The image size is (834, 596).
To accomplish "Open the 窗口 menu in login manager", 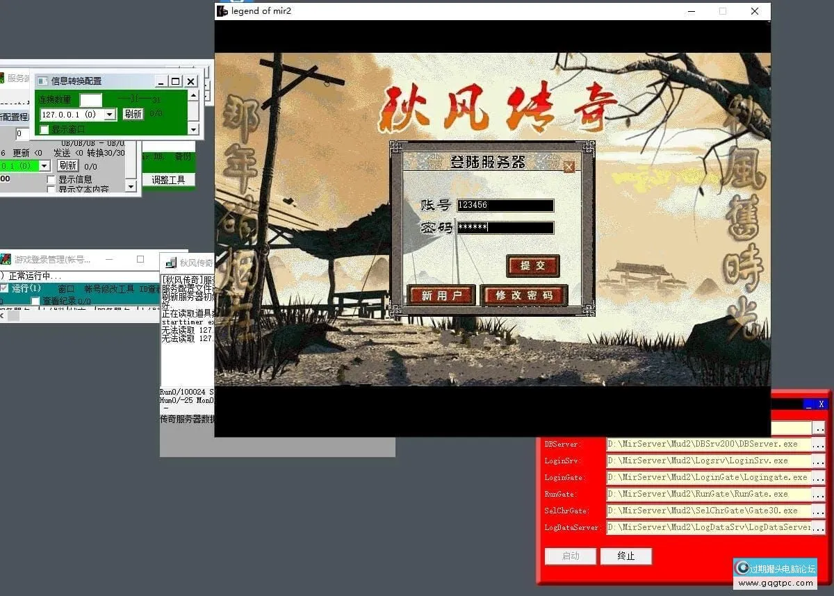I will [x=66, y=288].
